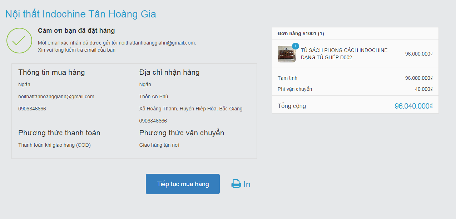Click the blue quantity badge on the product
456x219 pixels.
295,46
